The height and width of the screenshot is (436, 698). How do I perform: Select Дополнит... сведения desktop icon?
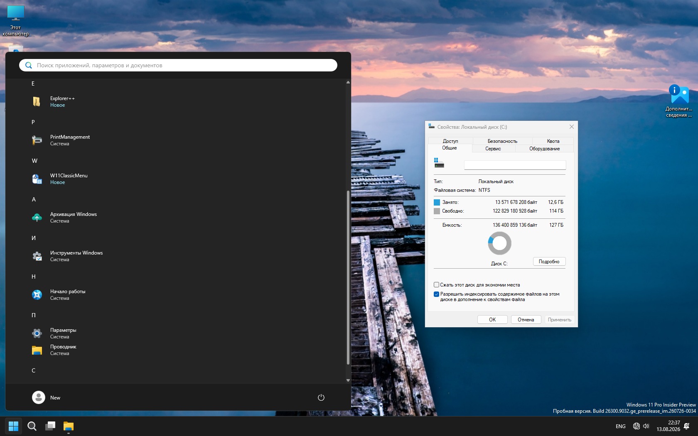tap(679, 101)
